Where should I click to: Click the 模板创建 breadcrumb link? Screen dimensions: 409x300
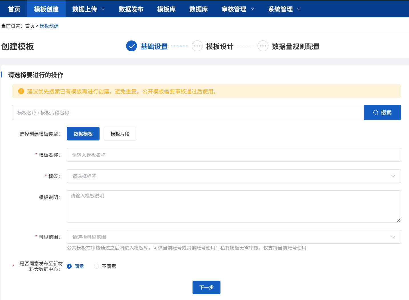pyautogui.click(x=49, y=26)
